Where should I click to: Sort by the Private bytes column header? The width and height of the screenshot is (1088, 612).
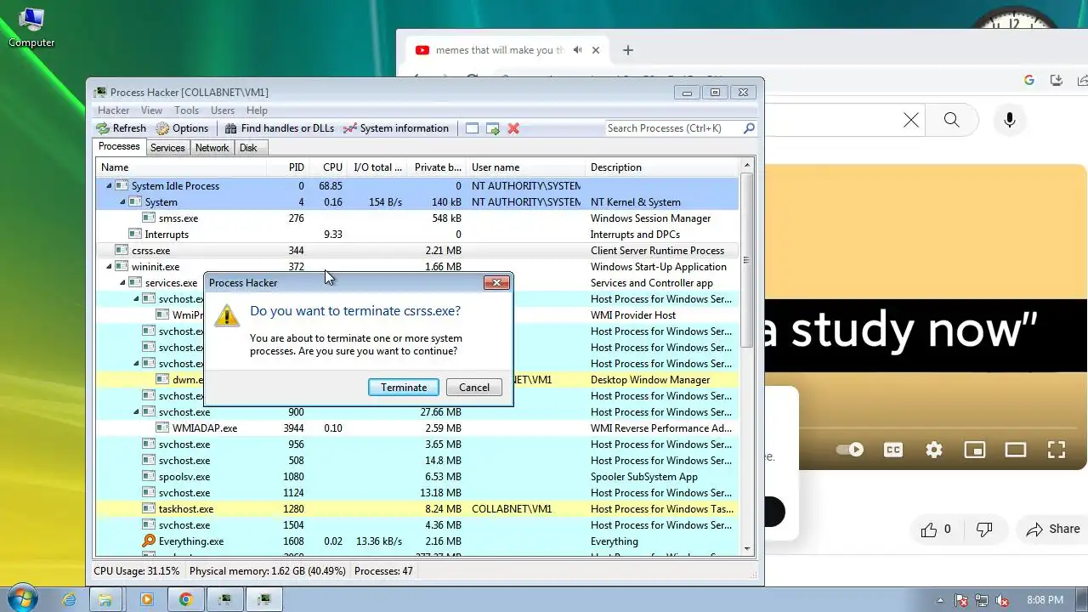coord(438,167)
